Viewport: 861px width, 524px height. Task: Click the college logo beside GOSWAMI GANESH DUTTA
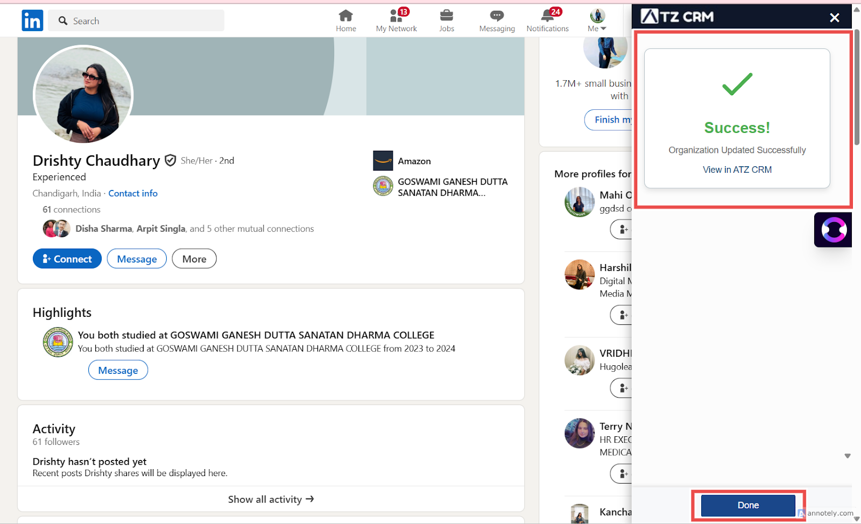click(x=383, y=186)
